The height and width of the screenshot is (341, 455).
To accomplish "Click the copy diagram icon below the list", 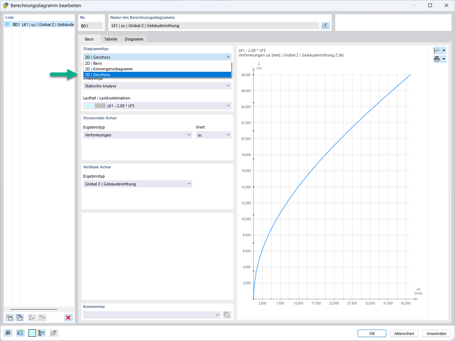I will tap(20, 318).
